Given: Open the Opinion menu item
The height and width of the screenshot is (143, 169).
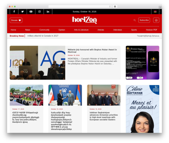Looking at the screenshot, I should pos(62,30).
